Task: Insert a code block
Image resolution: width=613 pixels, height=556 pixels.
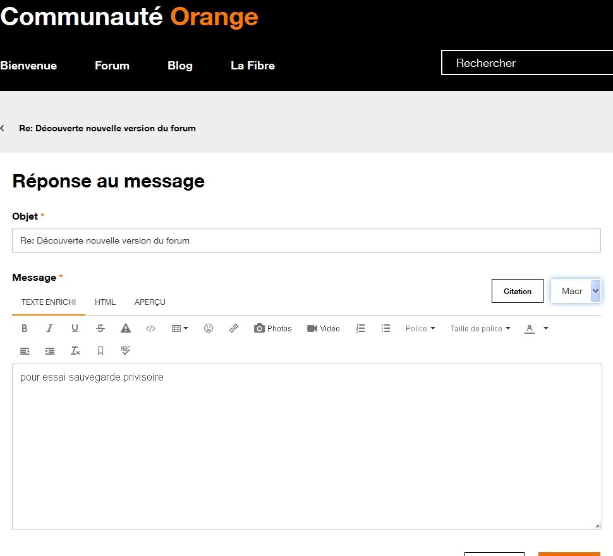Action: (150, 328)
